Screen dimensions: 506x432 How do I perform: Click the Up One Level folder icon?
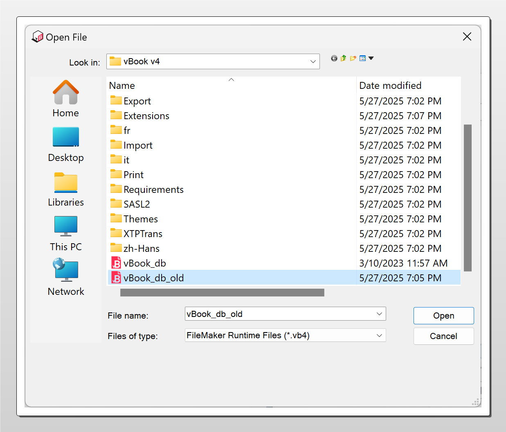coord(343,58)
